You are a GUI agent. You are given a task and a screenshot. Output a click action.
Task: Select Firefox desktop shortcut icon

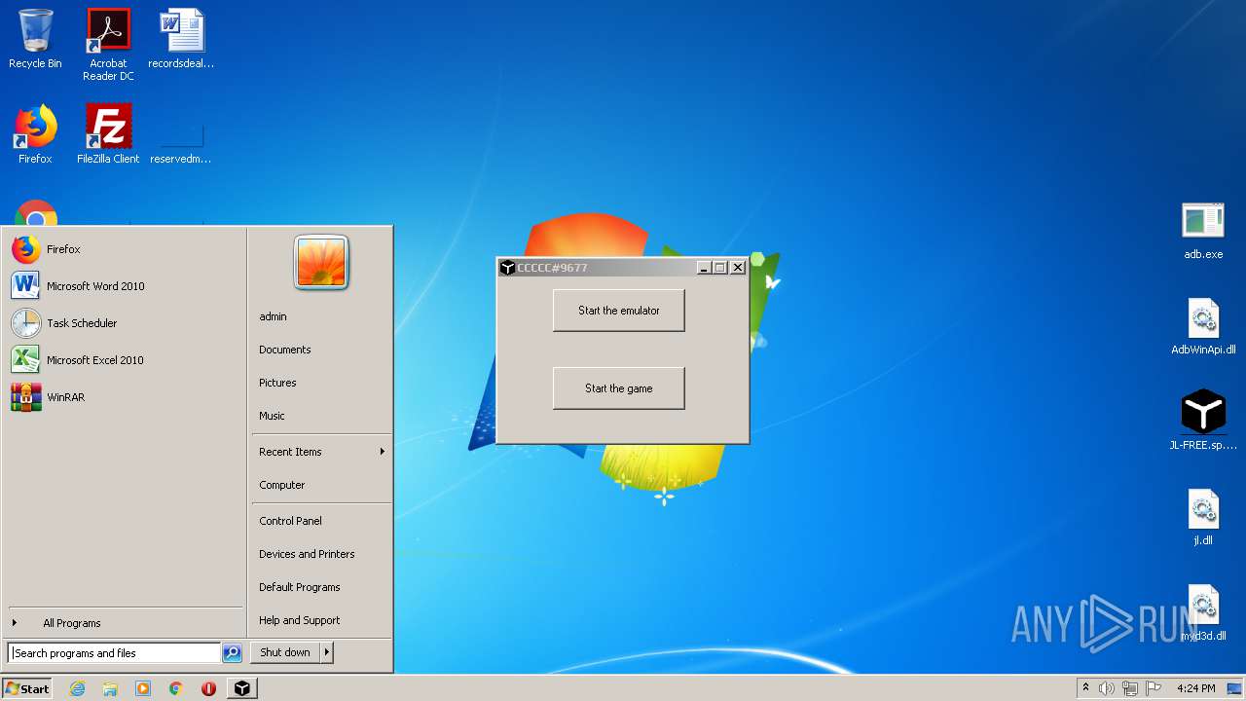35,134
